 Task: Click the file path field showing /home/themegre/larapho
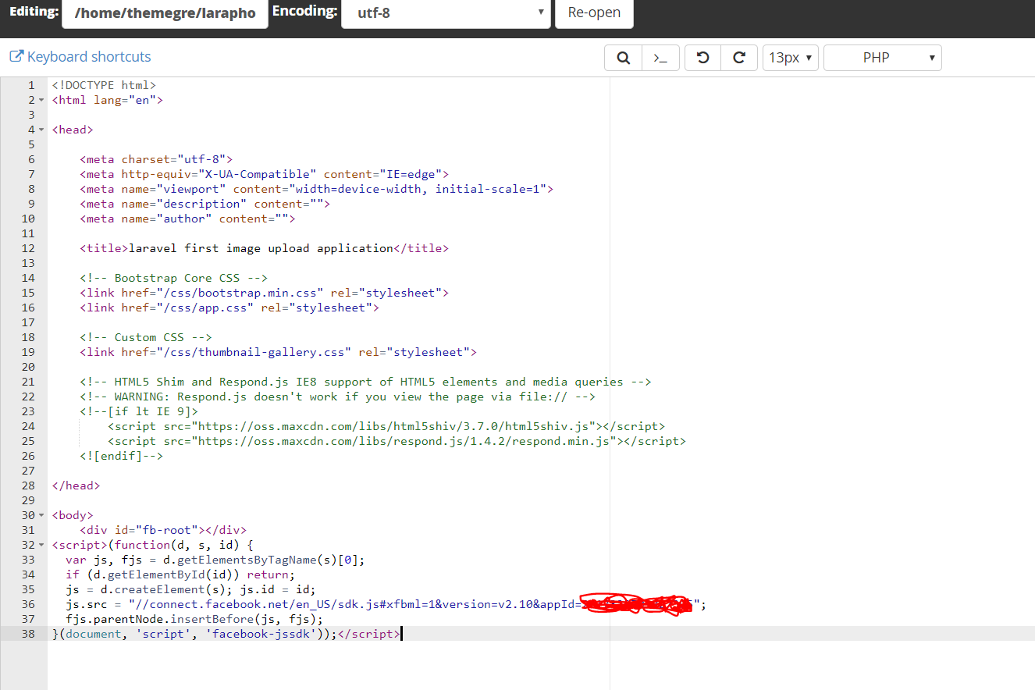click(x=165, y=13)
